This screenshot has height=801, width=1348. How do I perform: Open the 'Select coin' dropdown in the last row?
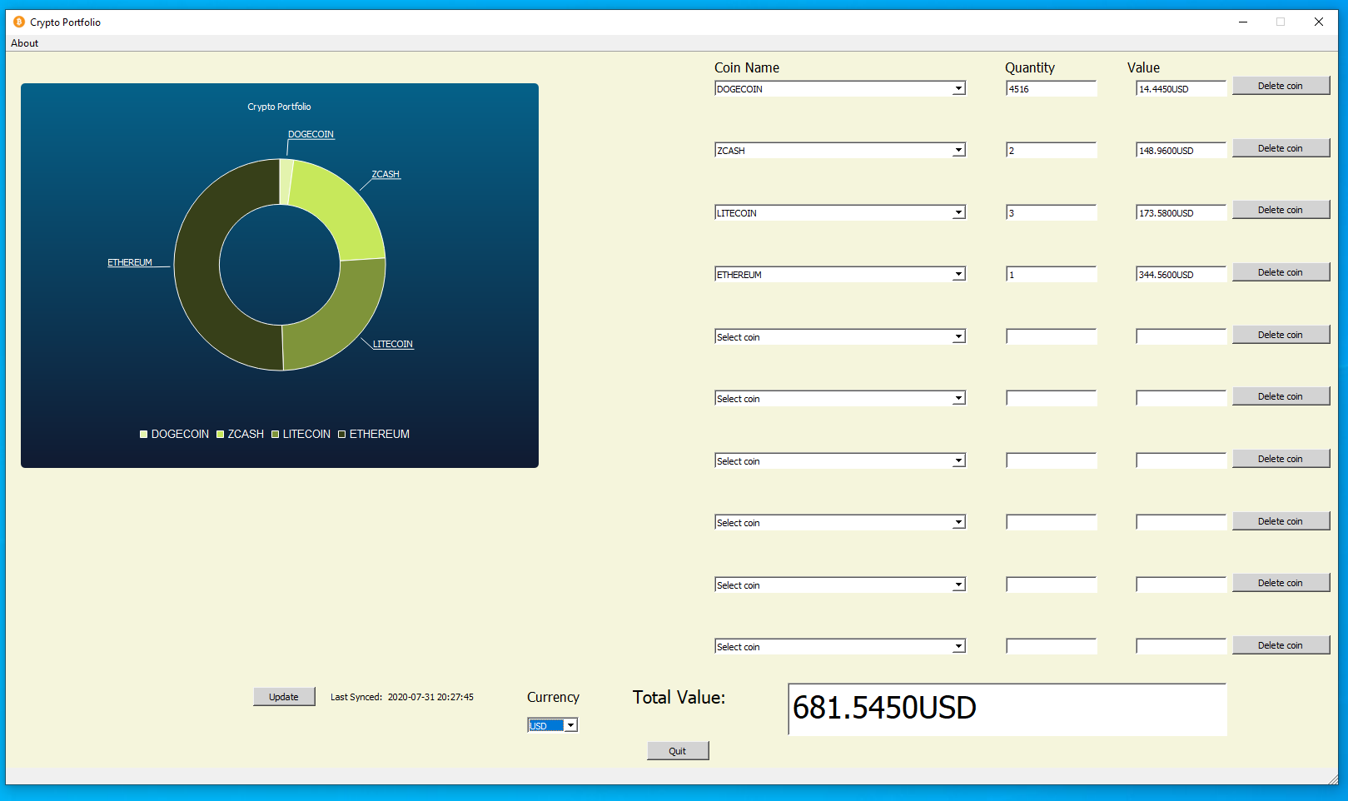pyautogui.click(x=840, y=646)
